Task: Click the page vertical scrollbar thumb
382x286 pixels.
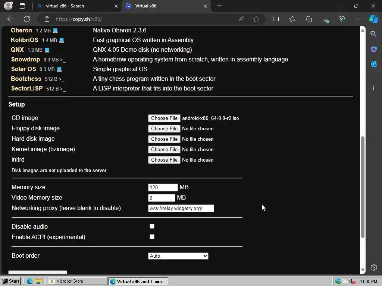Action: (x=363, y=187)
